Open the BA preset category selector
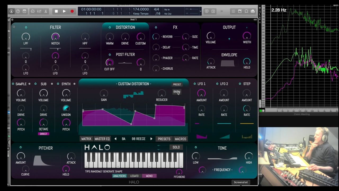The width and height of the screenshot is (339, 191). pyautogui.click(x=124, y=139)
